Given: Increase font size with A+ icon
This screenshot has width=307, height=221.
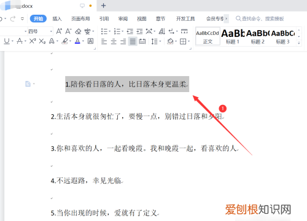Looking at the screenshot, I should (59, 31).
